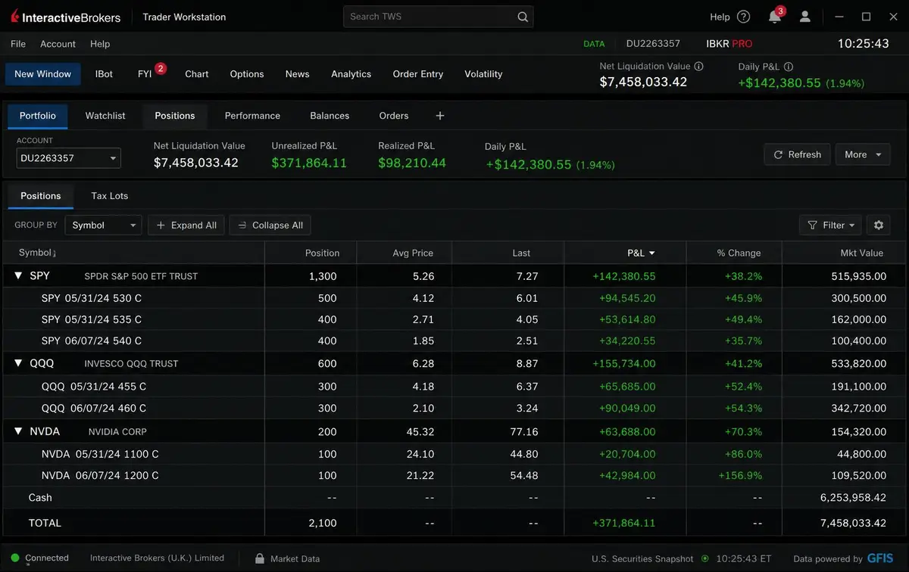This screenshot has height=572, width=909.
Task: Switch to the Orders tab
Action: pyautogui.click(x=394, y=116)
